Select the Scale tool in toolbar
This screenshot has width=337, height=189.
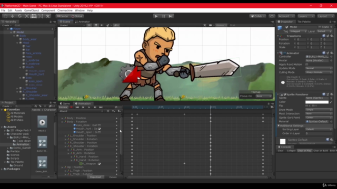[x=27, y=16]
